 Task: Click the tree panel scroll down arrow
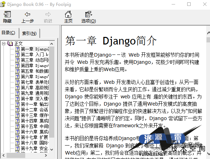[x=52, y=150]
